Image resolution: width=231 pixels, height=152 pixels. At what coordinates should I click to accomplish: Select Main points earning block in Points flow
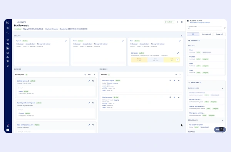[206, 114]
